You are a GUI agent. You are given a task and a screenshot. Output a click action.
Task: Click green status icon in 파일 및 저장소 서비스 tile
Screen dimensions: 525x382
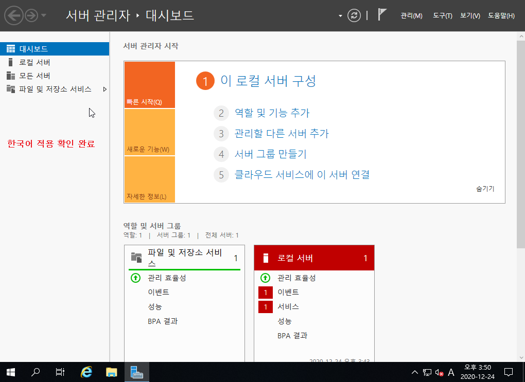tap(135, 278)
